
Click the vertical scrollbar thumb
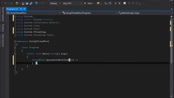(172, 42)
